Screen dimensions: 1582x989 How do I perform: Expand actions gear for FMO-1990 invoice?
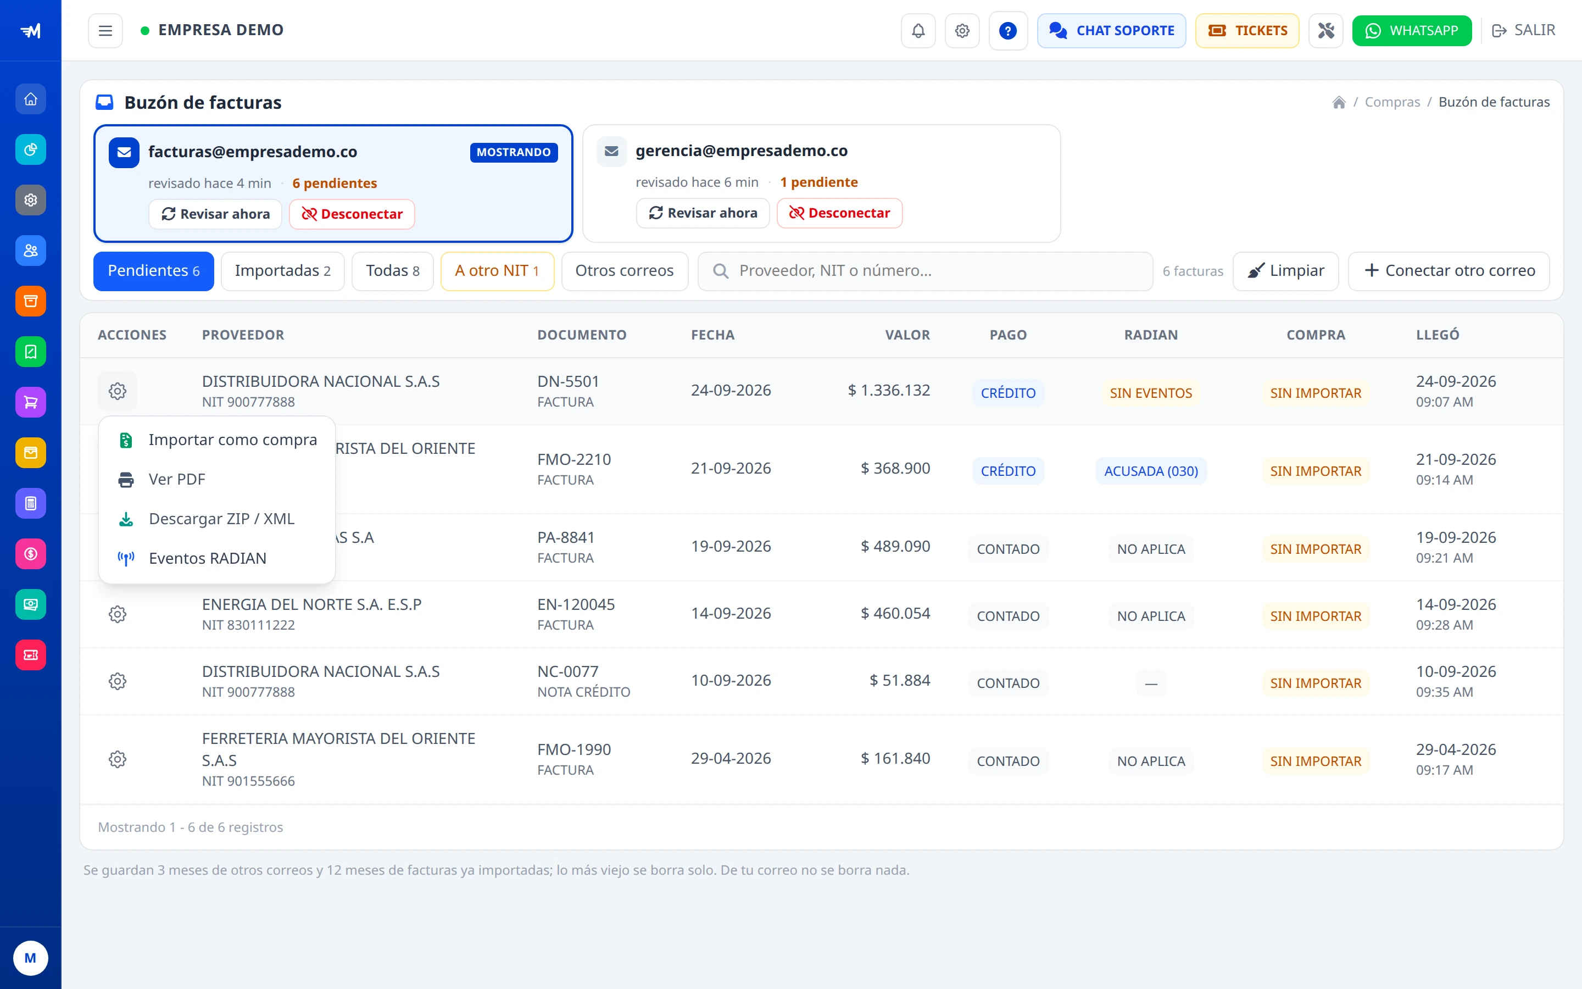(118, 759)
